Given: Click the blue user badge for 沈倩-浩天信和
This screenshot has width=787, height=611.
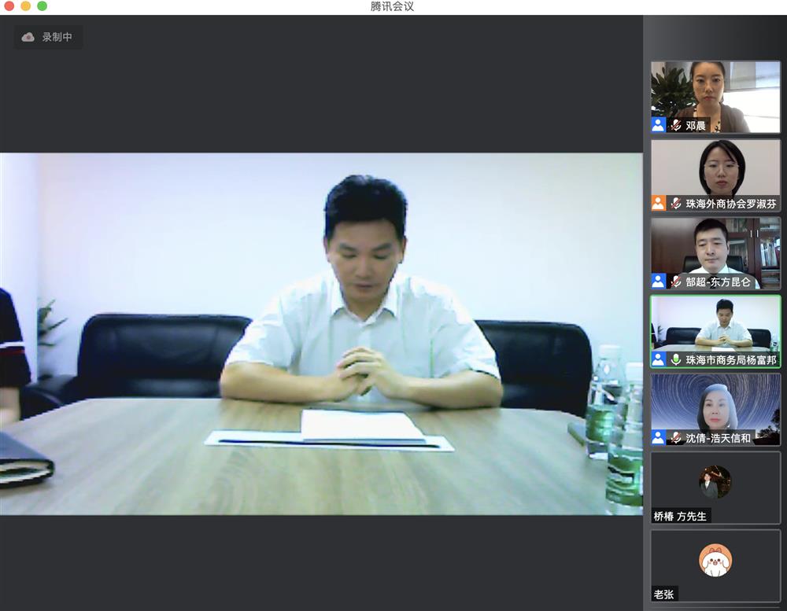Looking at the screenshot, I should click(659, 437).
